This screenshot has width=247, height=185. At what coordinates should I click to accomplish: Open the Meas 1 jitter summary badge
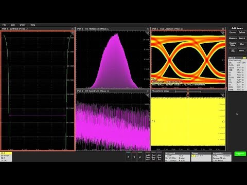tap(237, 74)
